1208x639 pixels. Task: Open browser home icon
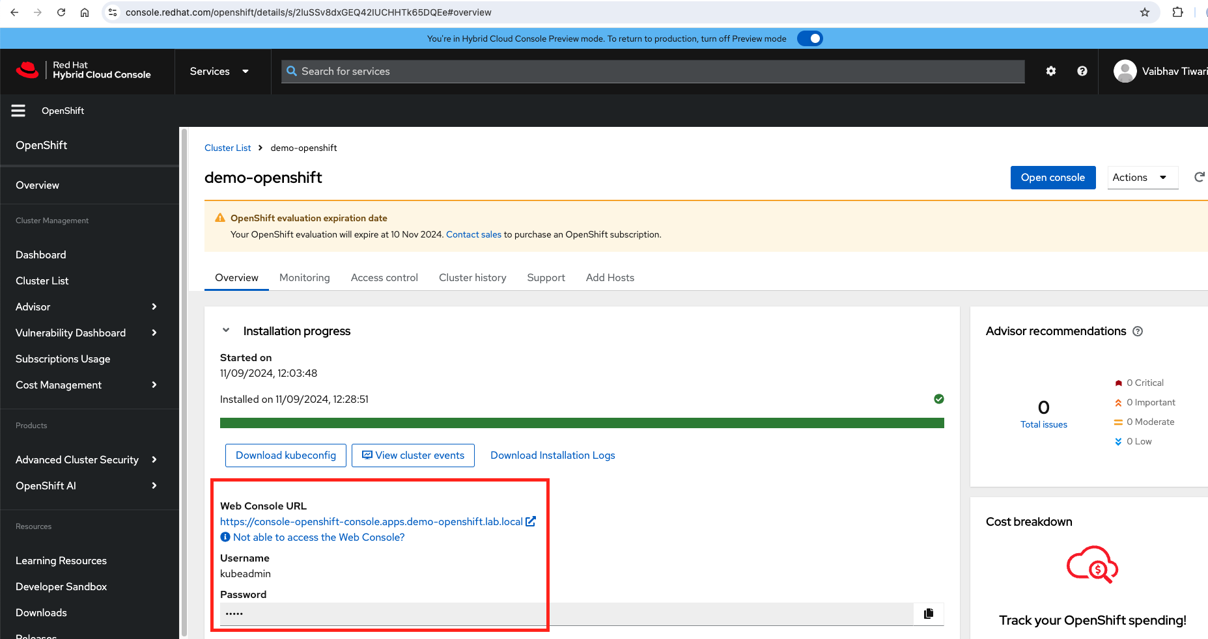click(x=85, y=12)
